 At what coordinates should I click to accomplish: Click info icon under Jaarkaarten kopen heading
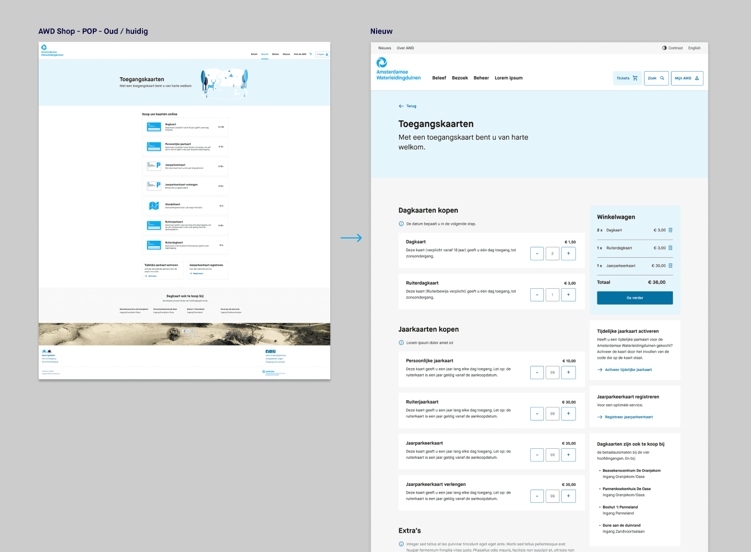401,343
